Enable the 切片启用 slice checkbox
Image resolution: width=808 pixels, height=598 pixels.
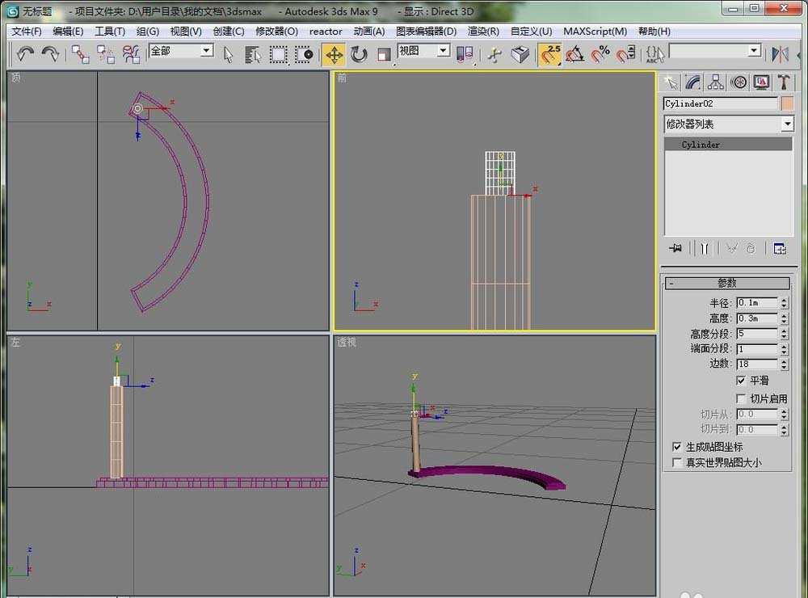point(741,398)
